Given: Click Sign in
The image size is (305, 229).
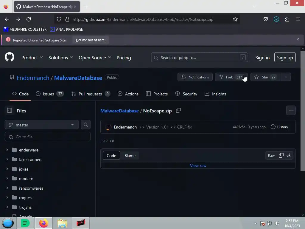Looking at the screenshot, I should click(262, 58).
